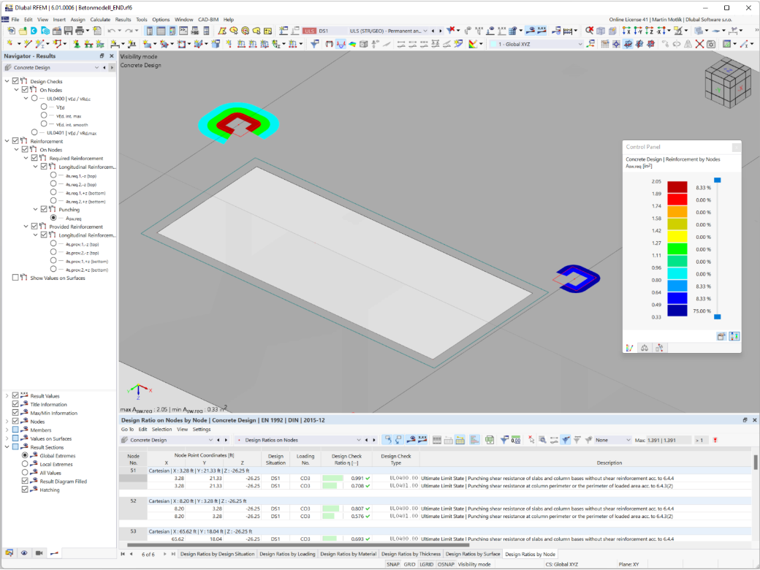Open the Calculate menu
Image resolution: width=760 pixels, height=570 pixels.
coord(100,20)
